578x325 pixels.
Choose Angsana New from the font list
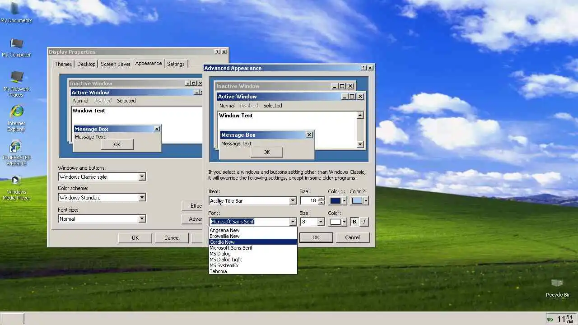(253, 230)
